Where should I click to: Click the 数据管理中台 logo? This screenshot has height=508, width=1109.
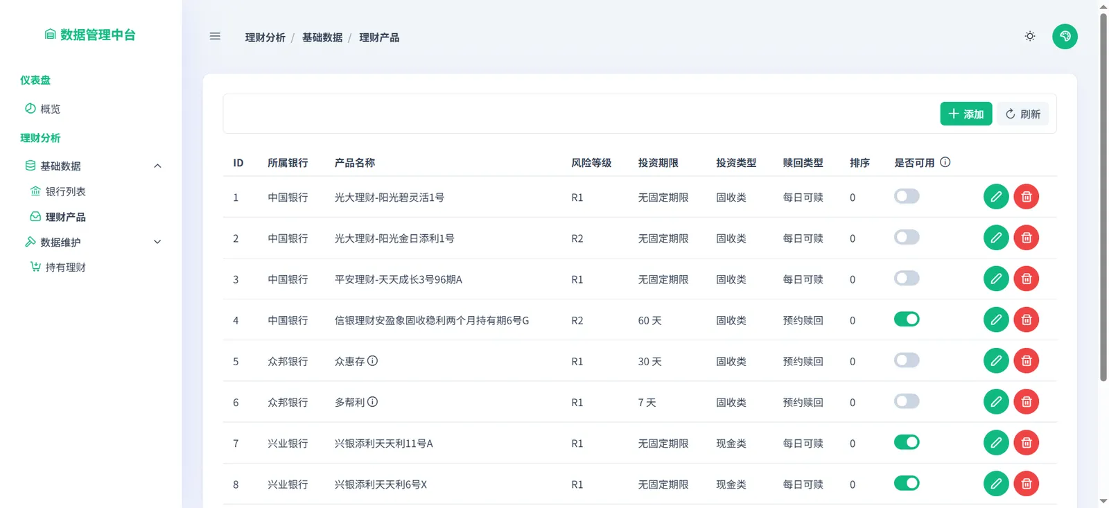[90, 35]
